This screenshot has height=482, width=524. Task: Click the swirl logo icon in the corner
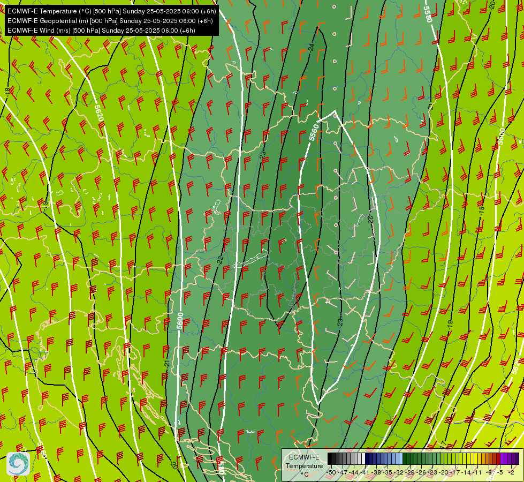(x=18, y=464)
